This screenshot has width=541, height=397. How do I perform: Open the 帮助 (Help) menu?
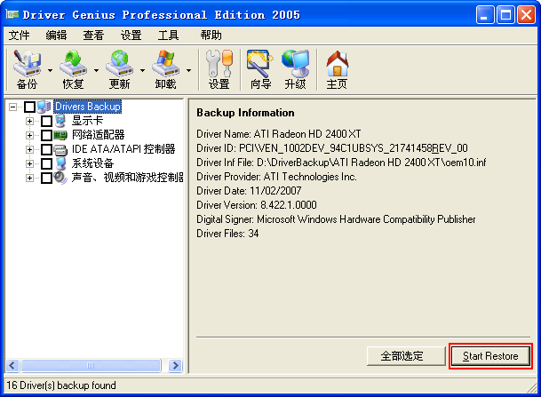point(211,36)
